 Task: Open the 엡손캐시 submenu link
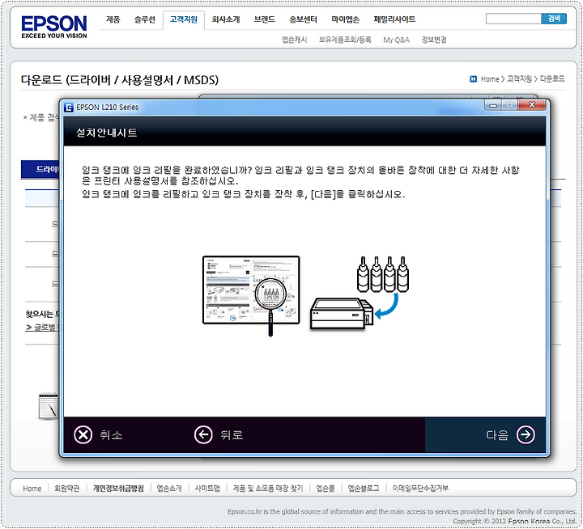pyautogui.click(x=295, y=40)
